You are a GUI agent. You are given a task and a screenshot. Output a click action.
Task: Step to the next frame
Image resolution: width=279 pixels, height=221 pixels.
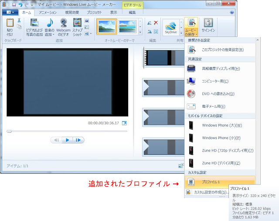(78, 140)
